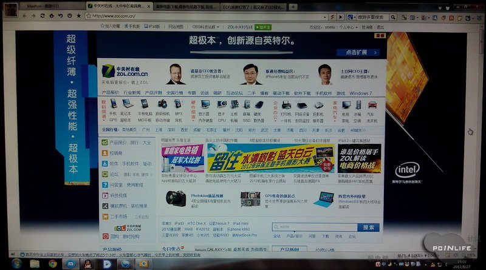Open the Photokina新品预测 article link
486x270 pixels.
207,196
